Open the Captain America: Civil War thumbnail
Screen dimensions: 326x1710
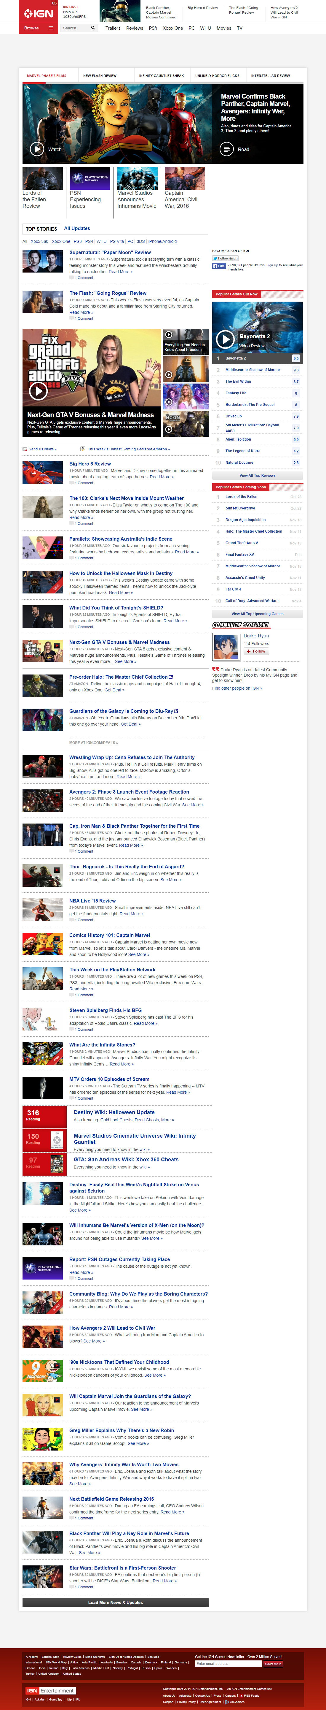point(185,178)
